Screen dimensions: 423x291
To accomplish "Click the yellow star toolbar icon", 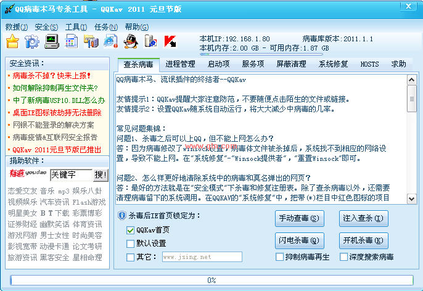I will (x=13, y=42).
